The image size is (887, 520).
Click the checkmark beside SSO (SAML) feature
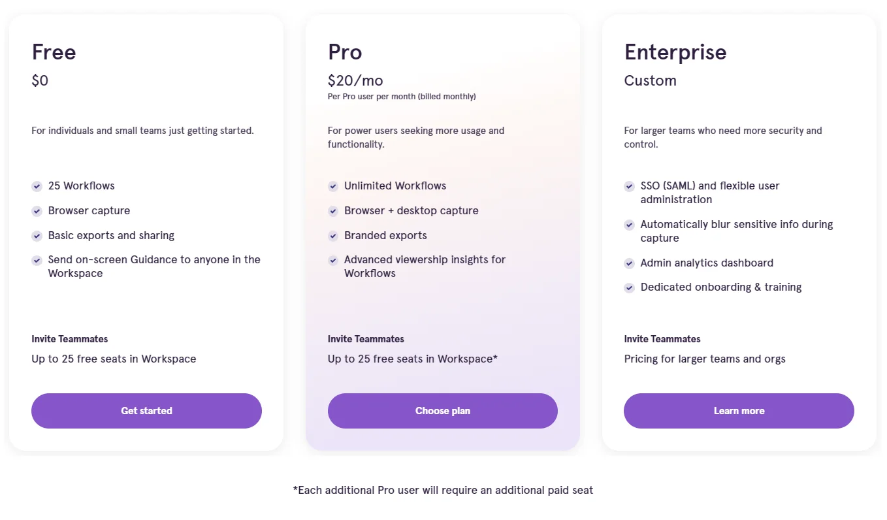pos(629,186)
